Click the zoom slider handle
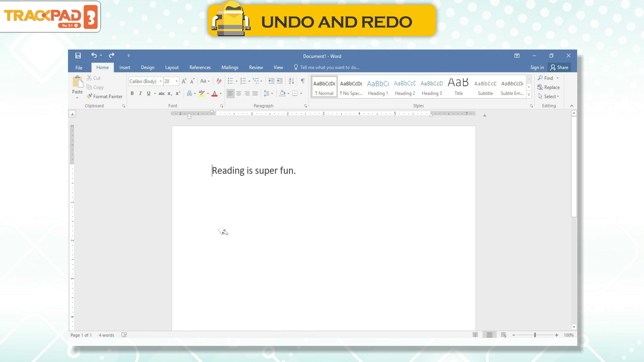Screen dimensions: 644x362 535,335
